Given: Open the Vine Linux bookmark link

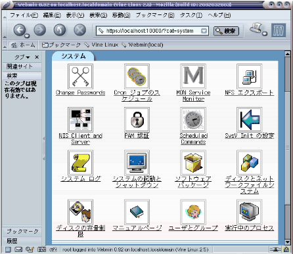Looking at the screenshot, I should coord(101,45).
